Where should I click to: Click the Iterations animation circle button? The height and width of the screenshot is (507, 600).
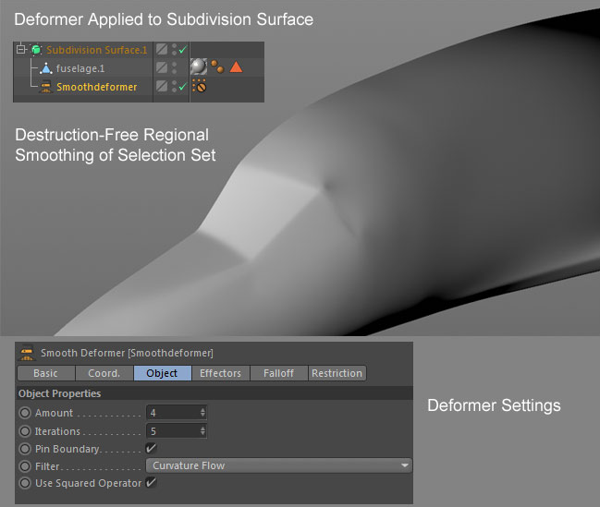click(25, 430)
